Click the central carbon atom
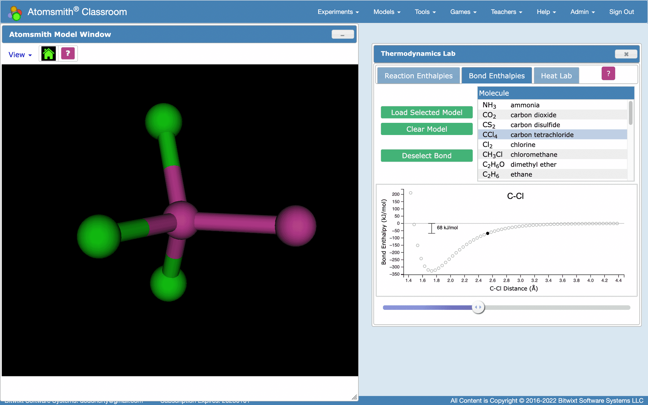 (182, 220)
